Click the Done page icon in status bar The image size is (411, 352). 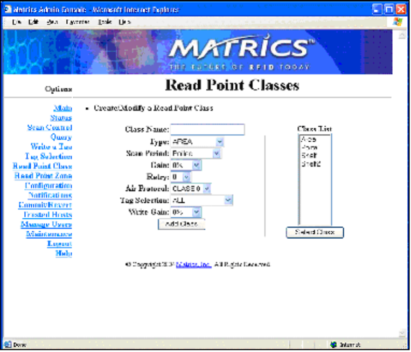8,345
